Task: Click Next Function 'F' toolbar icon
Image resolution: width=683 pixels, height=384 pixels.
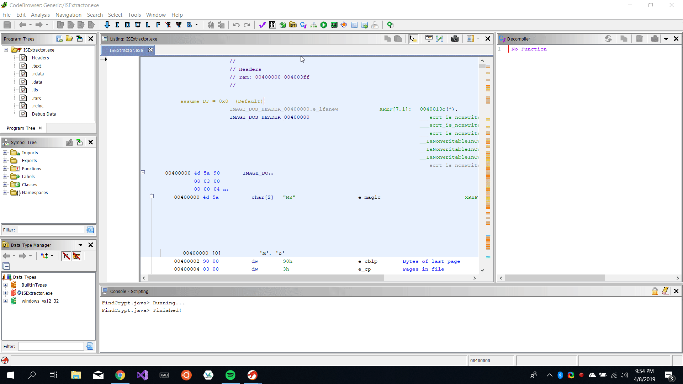Action: pyautogui.click(x=158, y=25)
